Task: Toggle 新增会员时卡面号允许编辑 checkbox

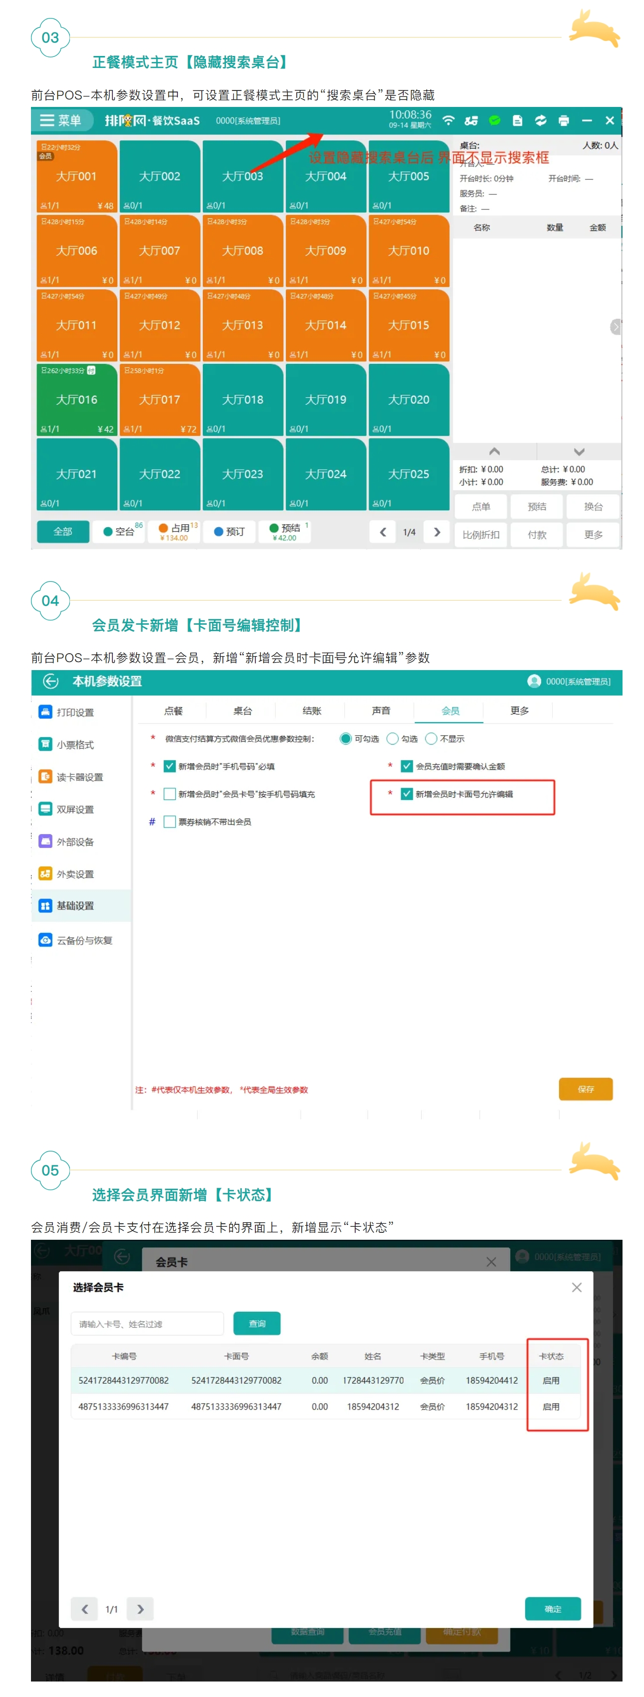Action: (406, 794)
